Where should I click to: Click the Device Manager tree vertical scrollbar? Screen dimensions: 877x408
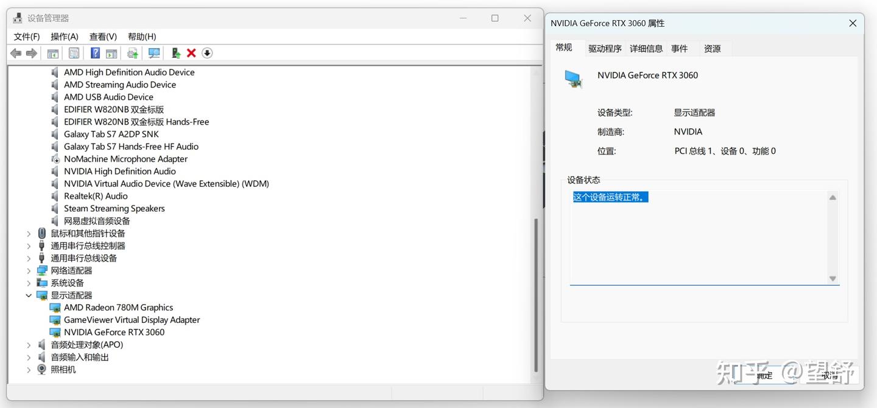(536, 295)
